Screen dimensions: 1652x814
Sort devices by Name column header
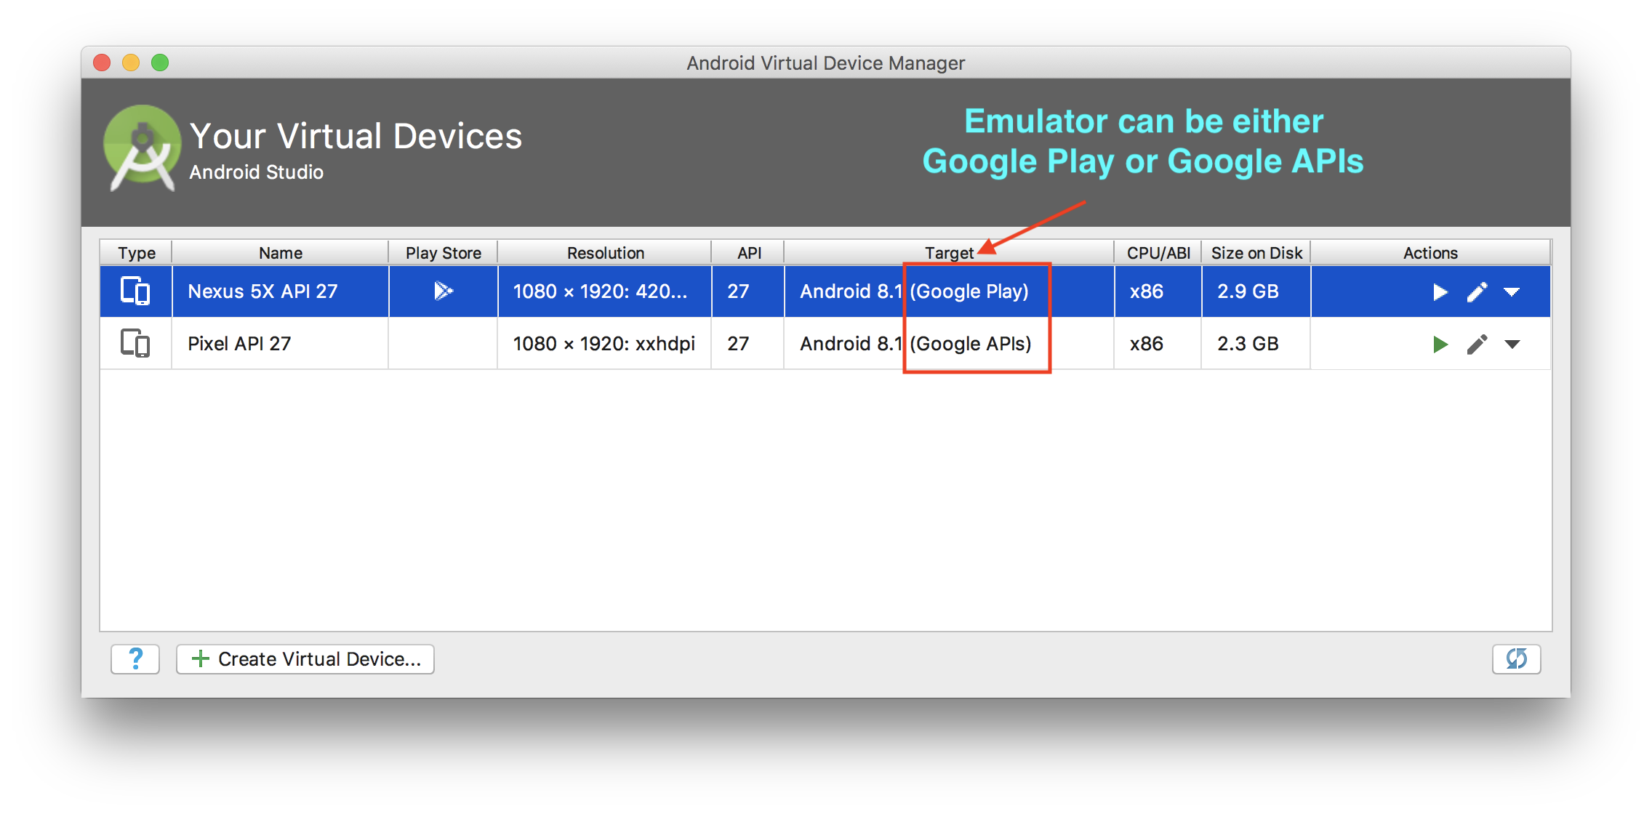click(280, 253)
